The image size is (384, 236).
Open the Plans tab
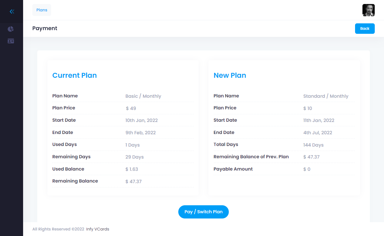pos(42,10)
